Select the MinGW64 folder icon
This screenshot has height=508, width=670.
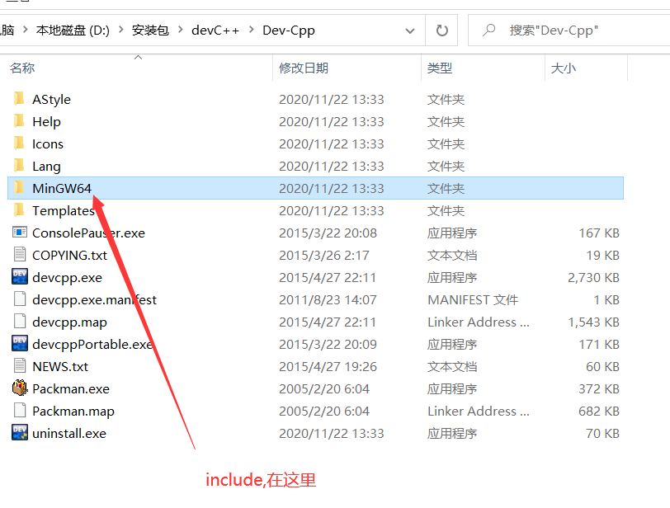pos(19,188)
